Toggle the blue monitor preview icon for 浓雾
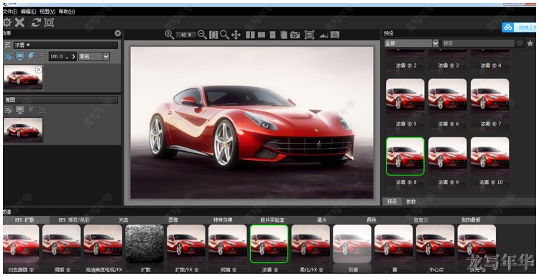This screenshot has height=277, width=539. 20,56
